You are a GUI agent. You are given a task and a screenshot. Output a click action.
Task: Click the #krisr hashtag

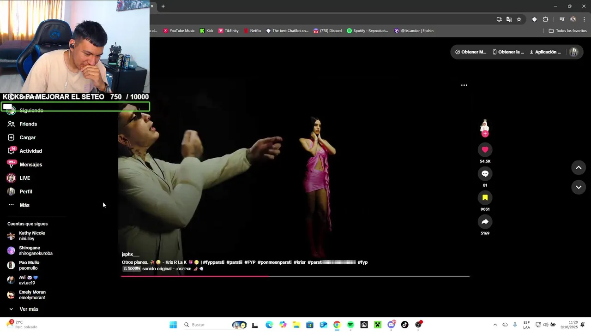point(300,262)
